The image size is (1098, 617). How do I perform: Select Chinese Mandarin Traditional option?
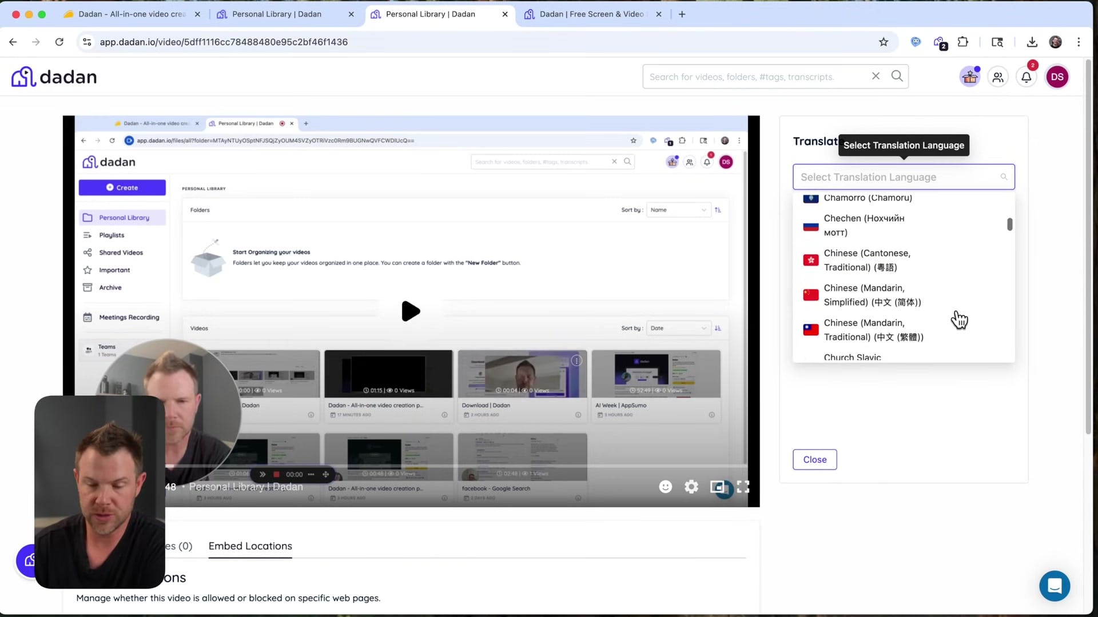(x=904, y=330)
